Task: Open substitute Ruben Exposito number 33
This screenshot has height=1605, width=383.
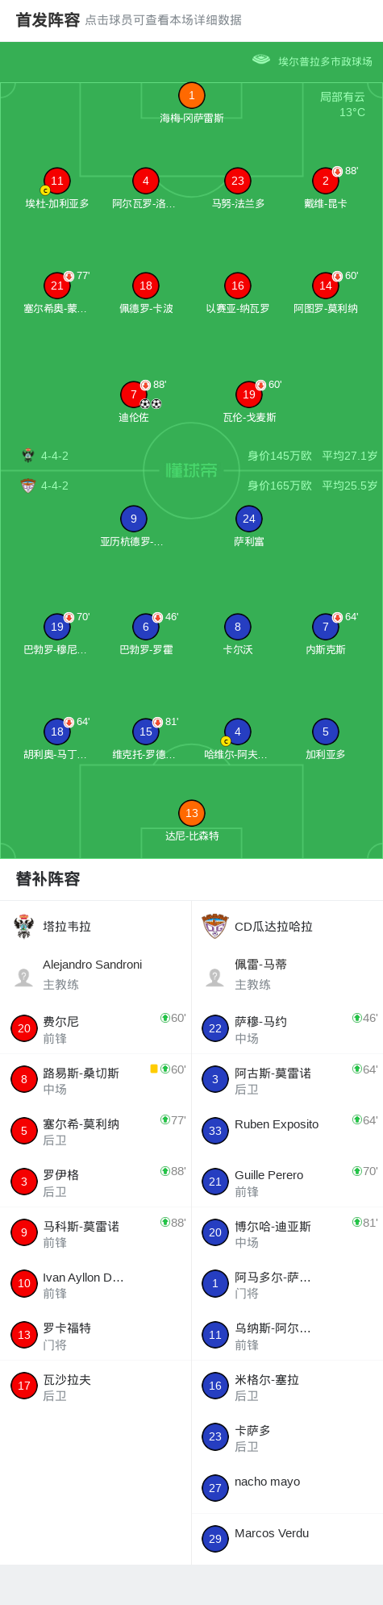Action: pos(287,1131)
